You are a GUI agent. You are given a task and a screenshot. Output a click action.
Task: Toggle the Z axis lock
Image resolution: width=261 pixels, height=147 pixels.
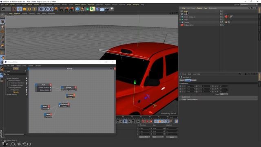51,9
